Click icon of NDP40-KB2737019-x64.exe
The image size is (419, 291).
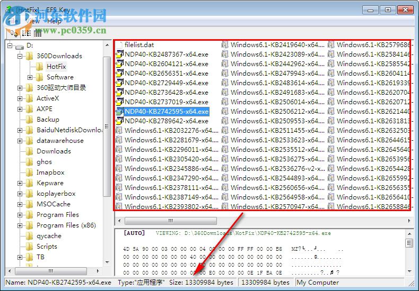coord(119,102)
